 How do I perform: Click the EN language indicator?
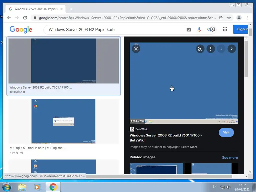coord(214,186)
